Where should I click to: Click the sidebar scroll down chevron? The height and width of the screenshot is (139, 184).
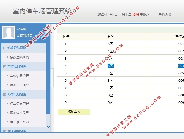click(48, 127)
